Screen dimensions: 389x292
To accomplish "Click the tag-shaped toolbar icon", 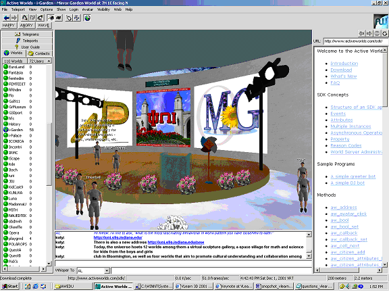I will point(69,18).
